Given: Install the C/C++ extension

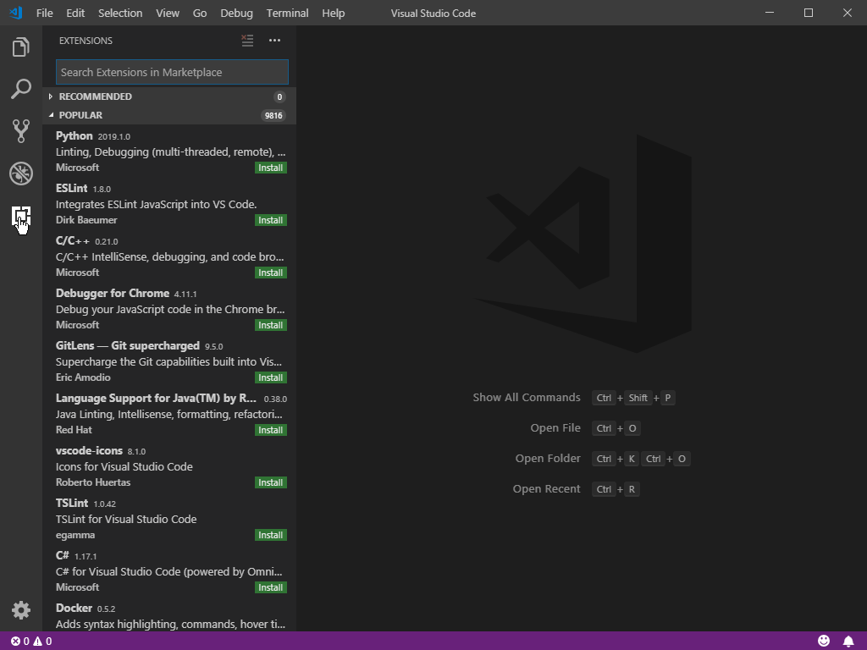Looking at the screenshot, I should [x=271, y=273].
